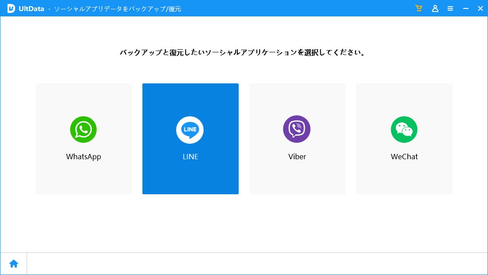Open the user account icon
Viewport: 488px width, 275px height.
point(435,8)
